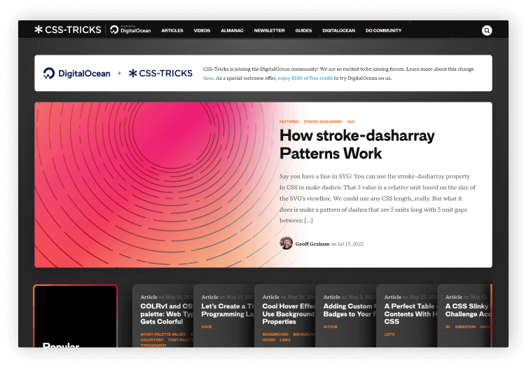
Task: Click the LINKS tag on Hover Effects card
Action: click(285, 340)
